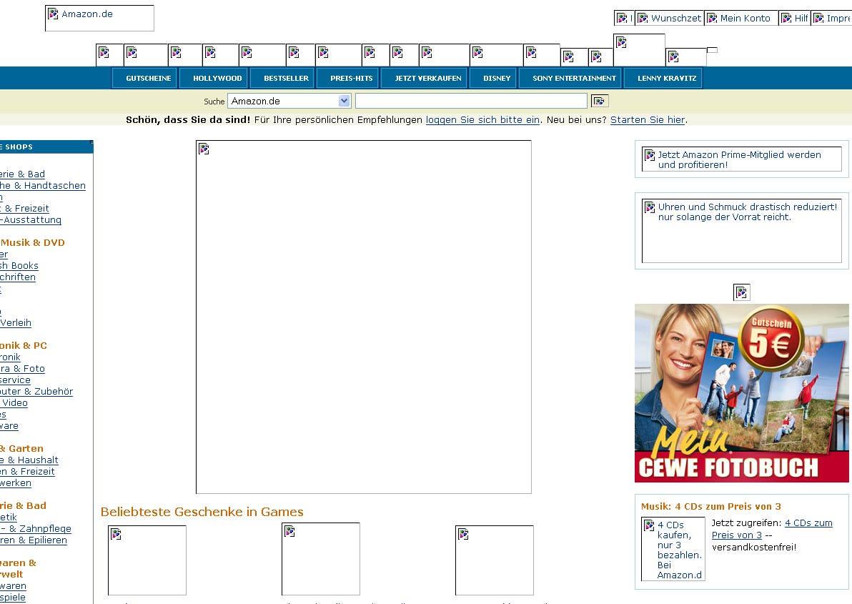
Task: Open the Amazon Prime-Mitglied werden banner
Action: pos(742,159)
